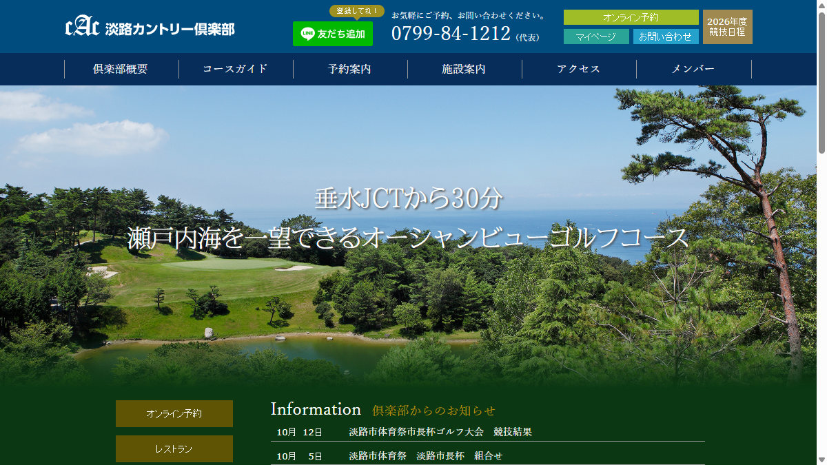This screenshot has height=465, width=827.
Task: Open the オンライン予約 button in the header
Action: [631, 17]
